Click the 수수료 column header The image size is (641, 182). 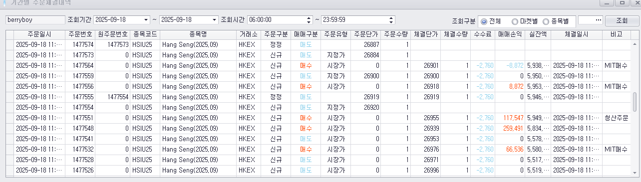click(x=483, y=34)
